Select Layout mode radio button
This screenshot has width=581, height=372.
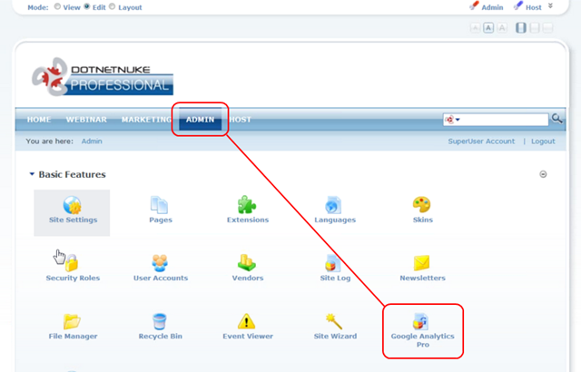click(113, 6)
